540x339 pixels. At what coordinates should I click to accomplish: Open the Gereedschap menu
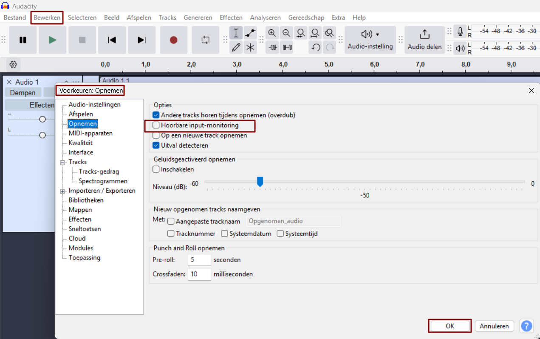pos(306,17)
